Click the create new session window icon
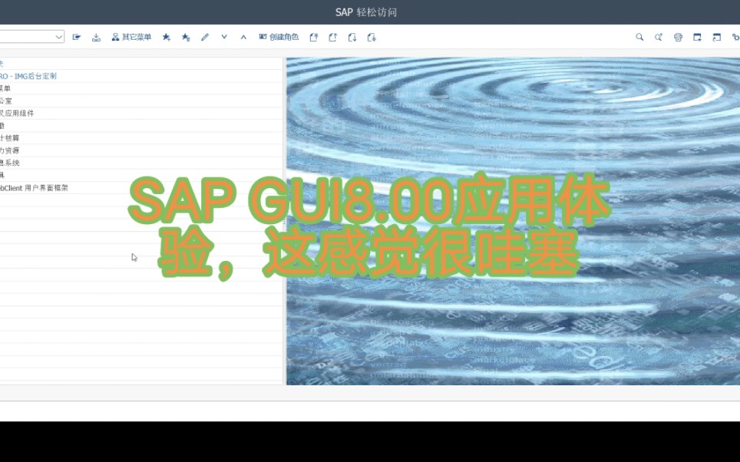This screenshot has width=740, height=462. tap(697, 37)
